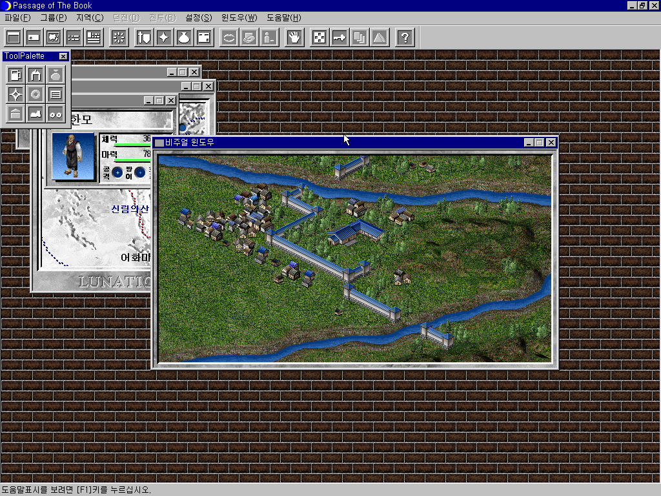661x496 pixels.
Task: Click the pouch toolbar icon
Action: (184, 37)
